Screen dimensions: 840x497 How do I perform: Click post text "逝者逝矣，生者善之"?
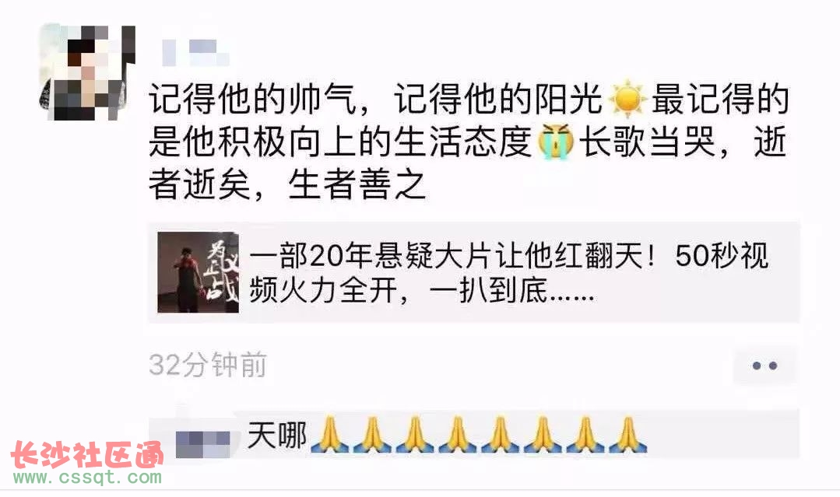click(x=287, y=185)
